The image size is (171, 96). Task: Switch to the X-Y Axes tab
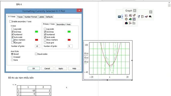pyautogui.click(x=12, y=17)
